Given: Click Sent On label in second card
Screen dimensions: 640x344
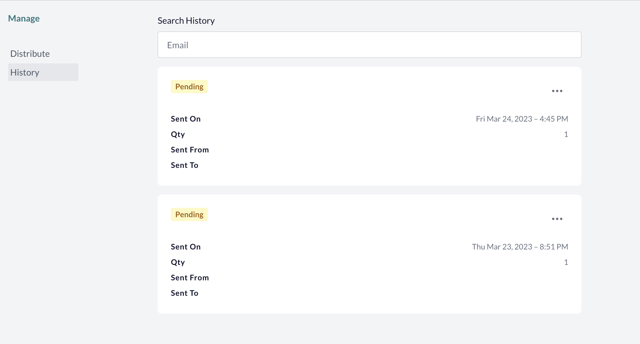Looking at the screenshot, I should pyautogui.click(x=186, y=247).
